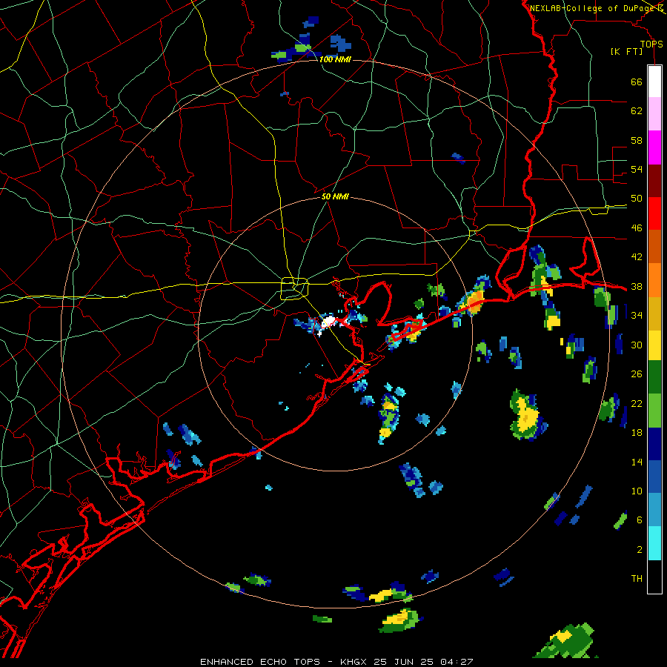Click the legend value '26'
Image resolution: width=667 pixels, height=667 pixels.
pos(637,374)
